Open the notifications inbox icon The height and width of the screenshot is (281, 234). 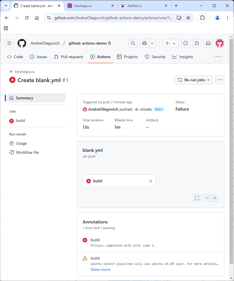[208, 43]
